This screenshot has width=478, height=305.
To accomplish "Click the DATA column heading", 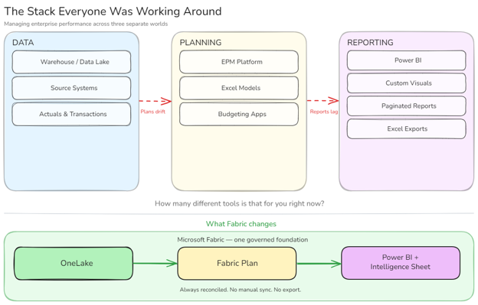I will [x=23, y=43].
